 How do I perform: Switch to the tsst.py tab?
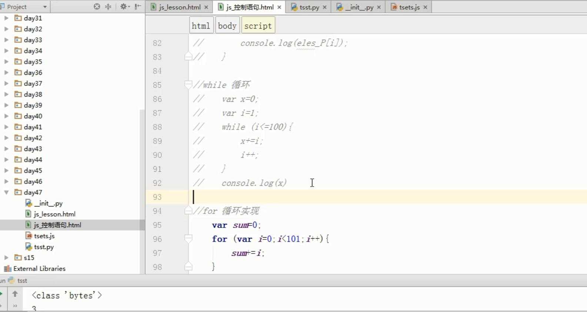point(309,7)
